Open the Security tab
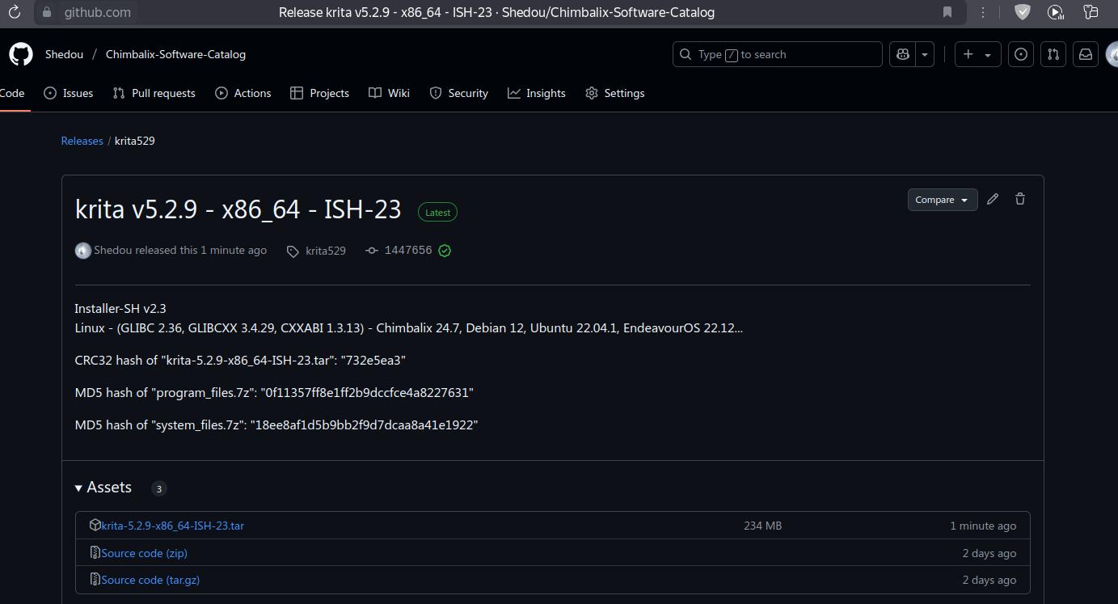 click(x=459, y=93)
